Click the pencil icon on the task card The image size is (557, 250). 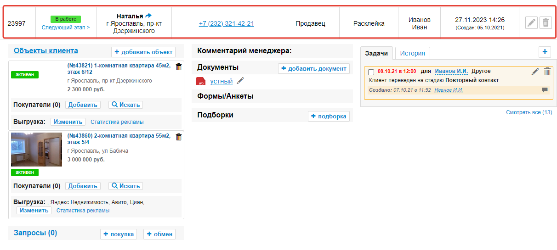tap(535, 72)
